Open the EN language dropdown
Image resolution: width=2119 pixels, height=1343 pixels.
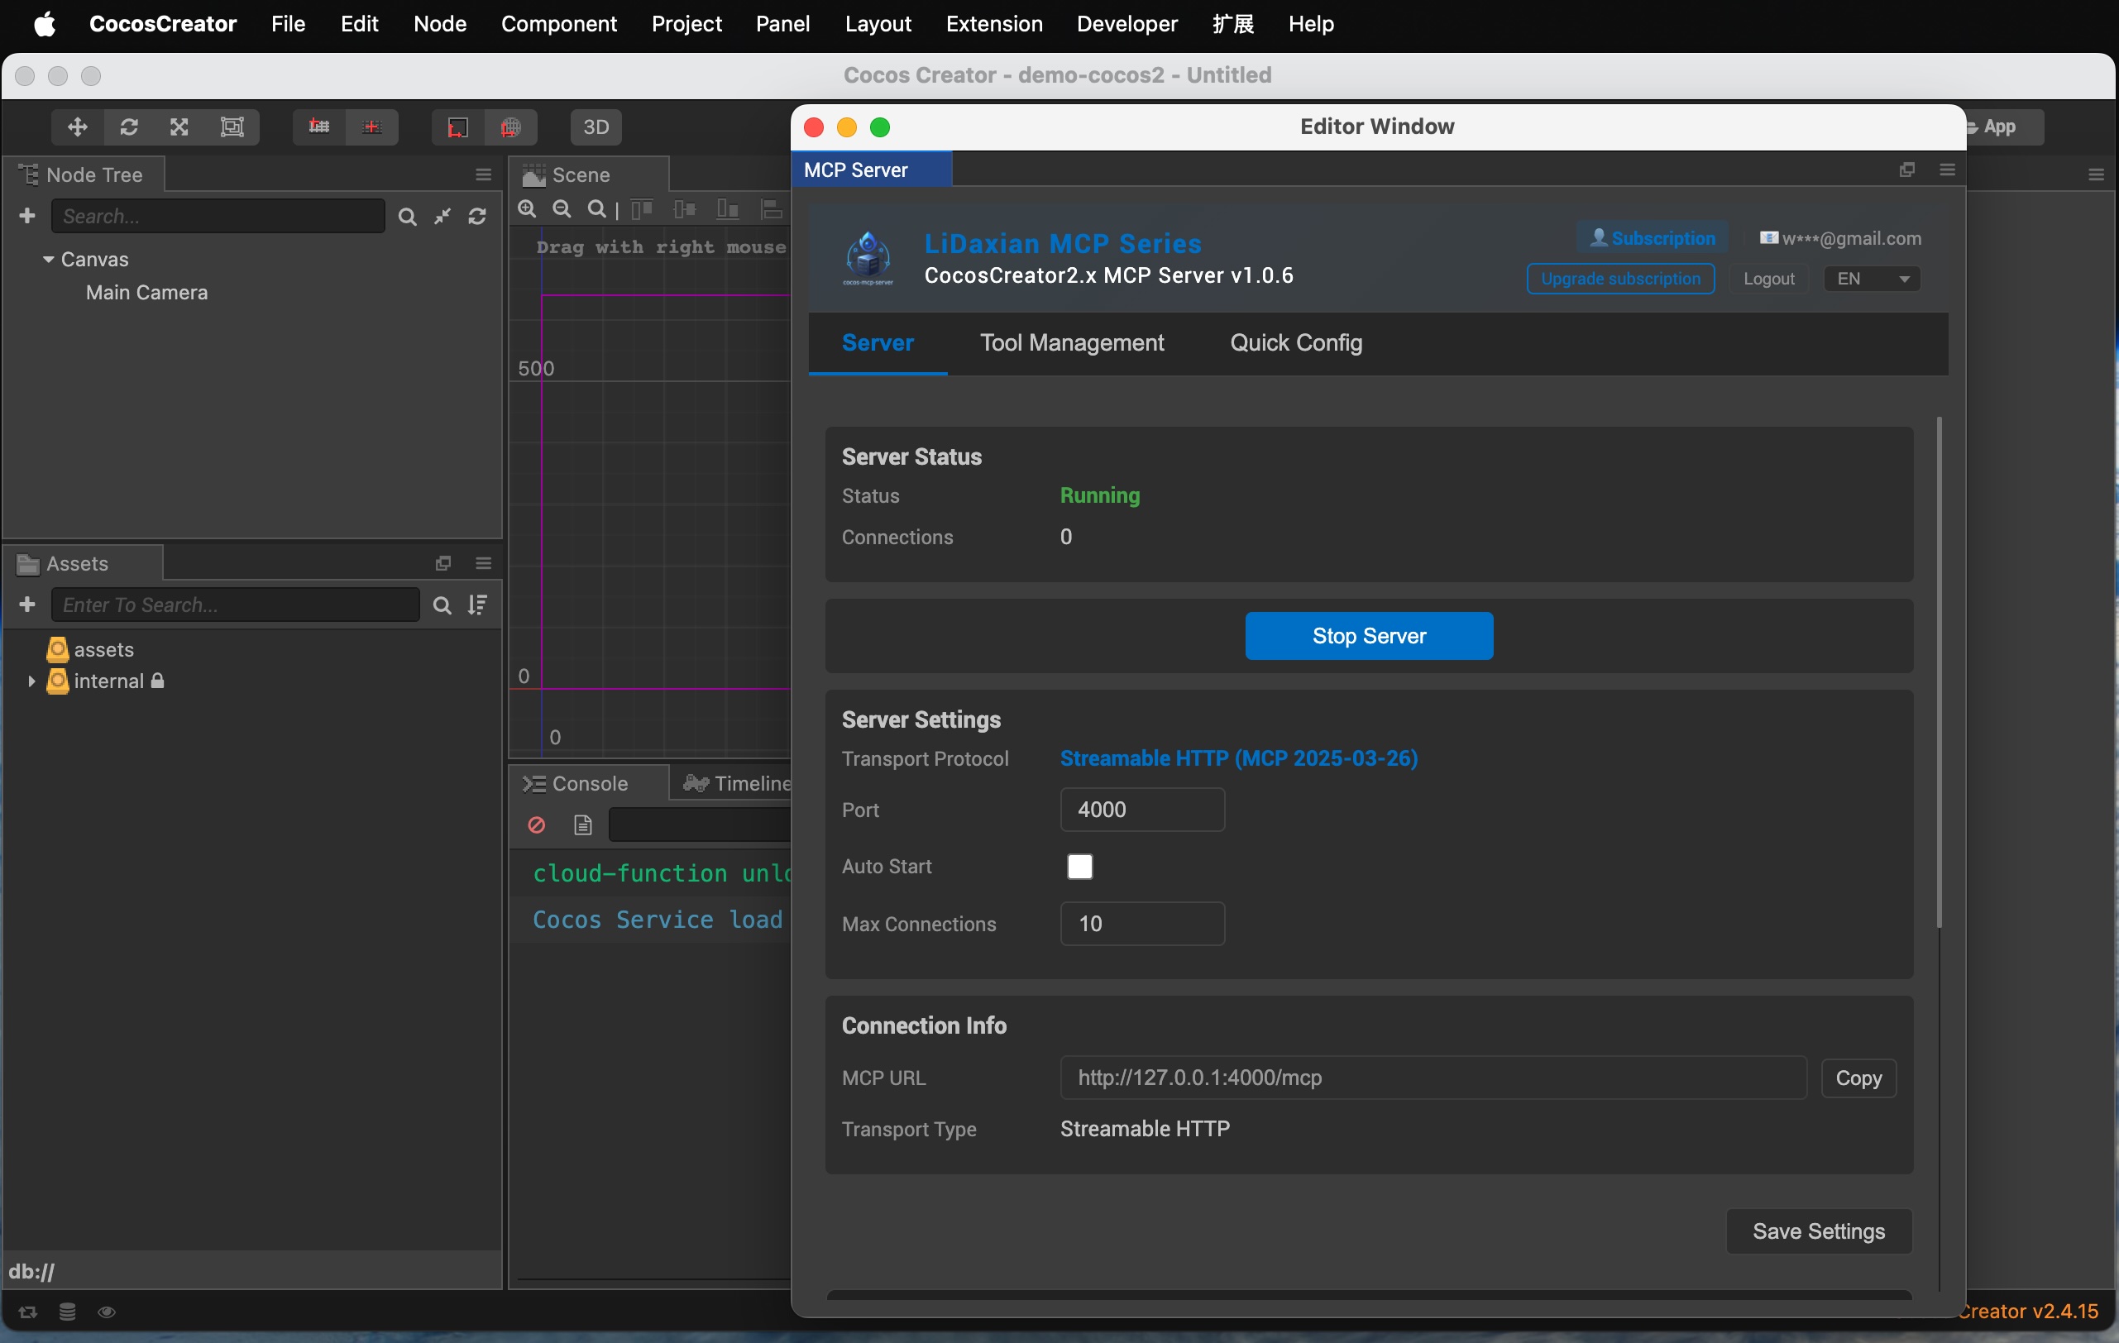(x=1872, y=278)
